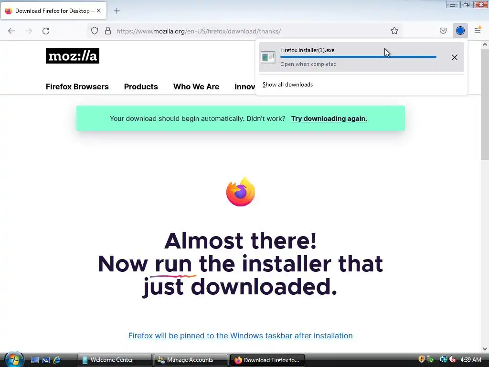Click the Firefox logo image

pos(241,192)
